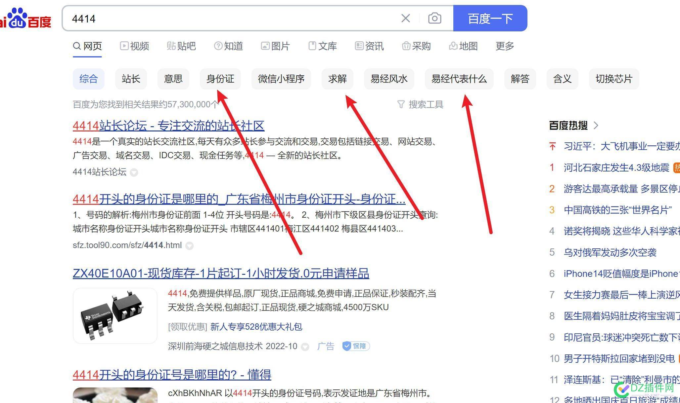Select the 综合 filter chip
680x403 pixels.
pyautogui.click(x=89, y=79)
